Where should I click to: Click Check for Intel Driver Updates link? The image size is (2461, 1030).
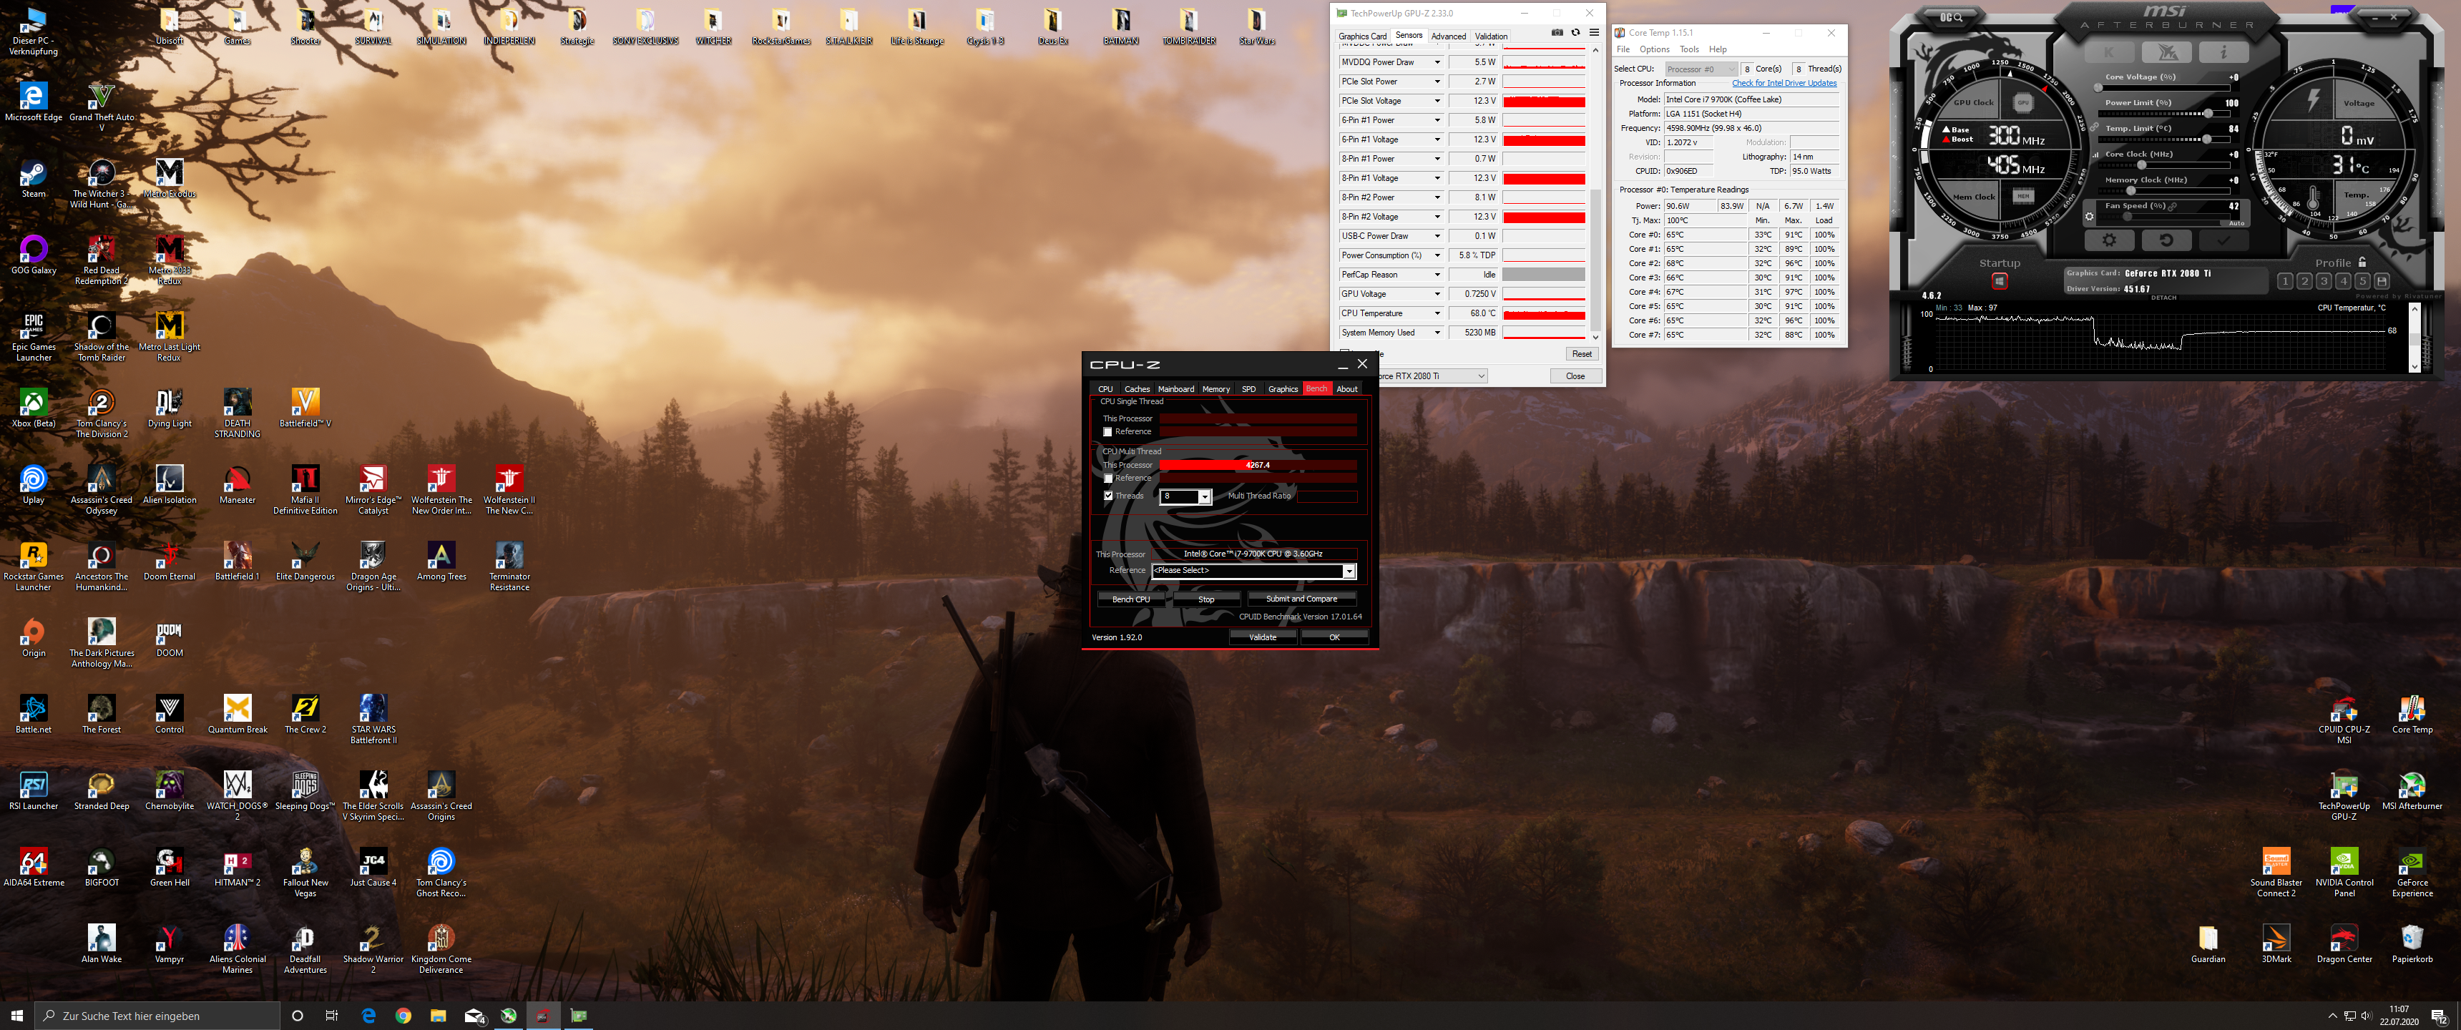(x=1784, y=83)
